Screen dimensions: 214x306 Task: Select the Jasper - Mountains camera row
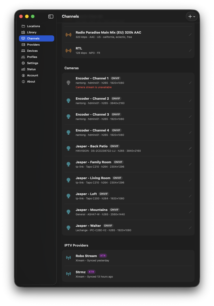tap(128, 212)
